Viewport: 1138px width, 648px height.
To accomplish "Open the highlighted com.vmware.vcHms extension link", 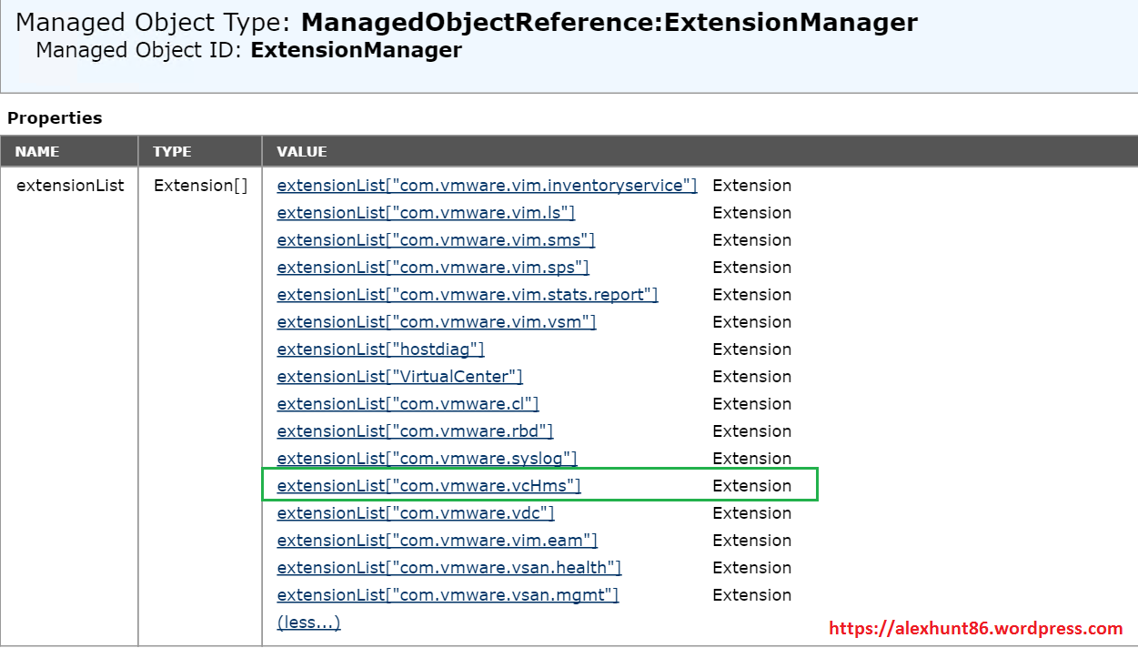I will tap(428, 486).
